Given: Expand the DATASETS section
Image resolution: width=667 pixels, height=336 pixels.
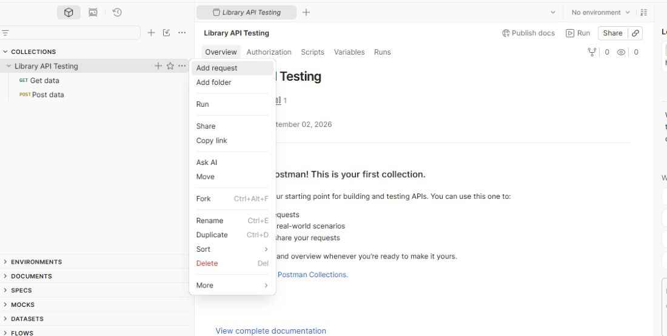Looking at the screenshot, I should pyautogui.click(x=5, y=318).
